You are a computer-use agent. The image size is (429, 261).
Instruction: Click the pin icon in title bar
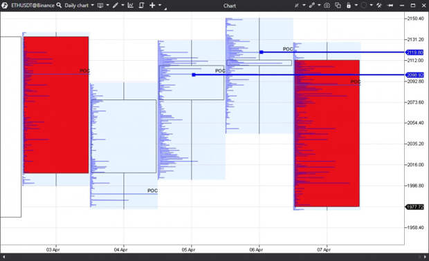(297, 6)
